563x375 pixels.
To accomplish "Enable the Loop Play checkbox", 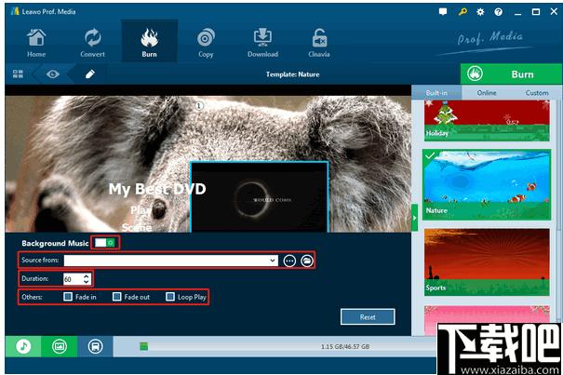I will [x=170, y=297].
